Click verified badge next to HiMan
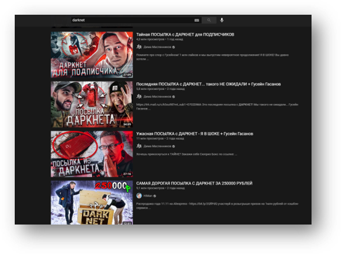The height and width of the screenshot is (254, 341). click(154, 196)
